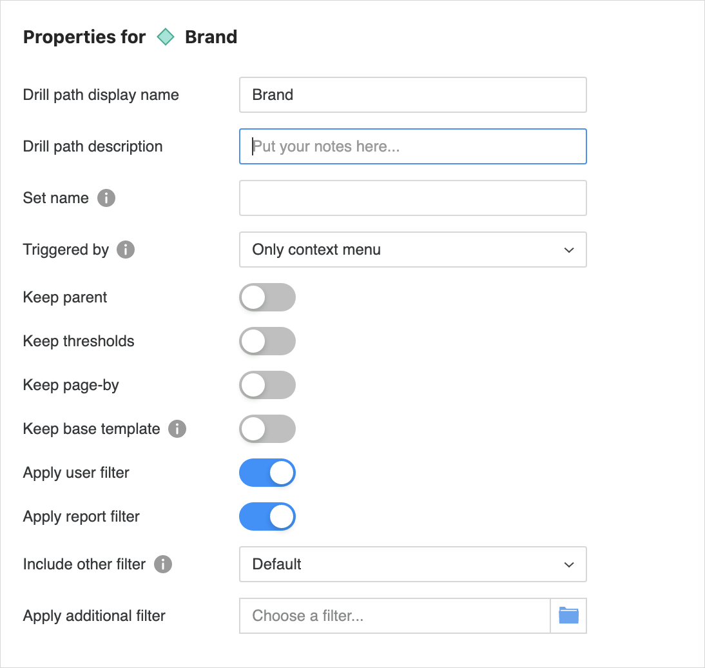Expand the Include other filter dropdown

(412, 564)
